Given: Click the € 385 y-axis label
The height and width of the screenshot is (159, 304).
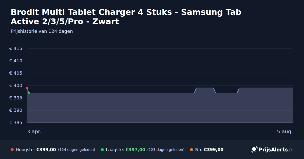Looking at the screenshot, I should [16, 123].
